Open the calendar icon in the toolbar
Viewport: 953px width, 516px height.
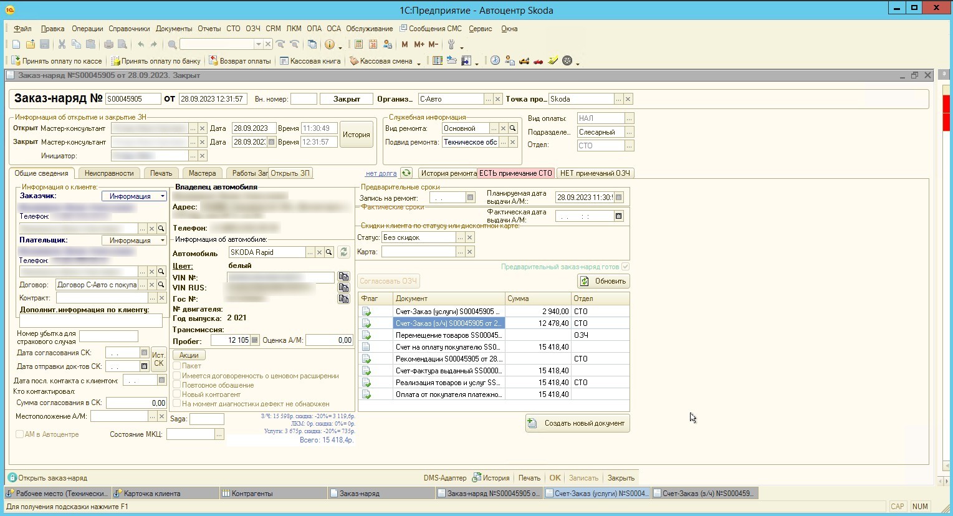373,44
